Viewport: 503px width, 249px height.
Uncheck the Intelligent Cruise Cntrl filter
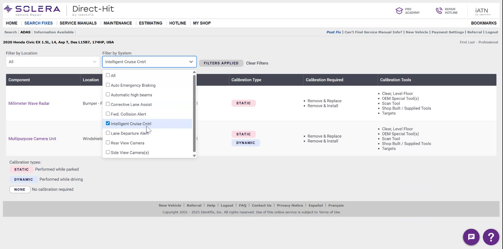[108, 123]
